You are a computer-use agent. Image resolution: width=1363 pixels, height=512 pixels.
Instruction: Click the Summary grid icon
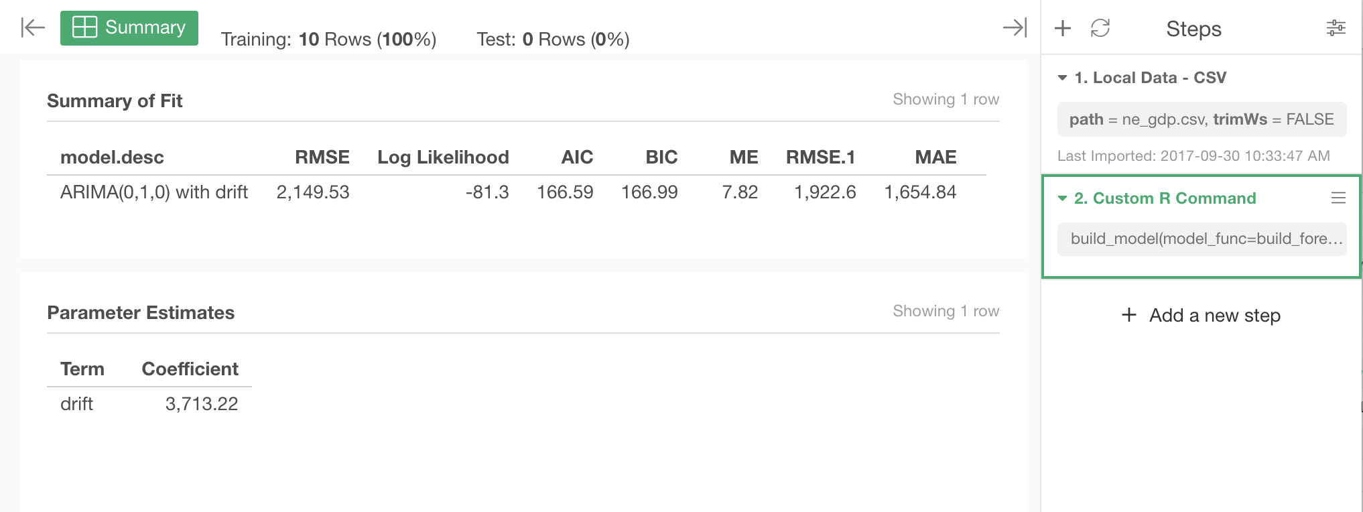85,27
